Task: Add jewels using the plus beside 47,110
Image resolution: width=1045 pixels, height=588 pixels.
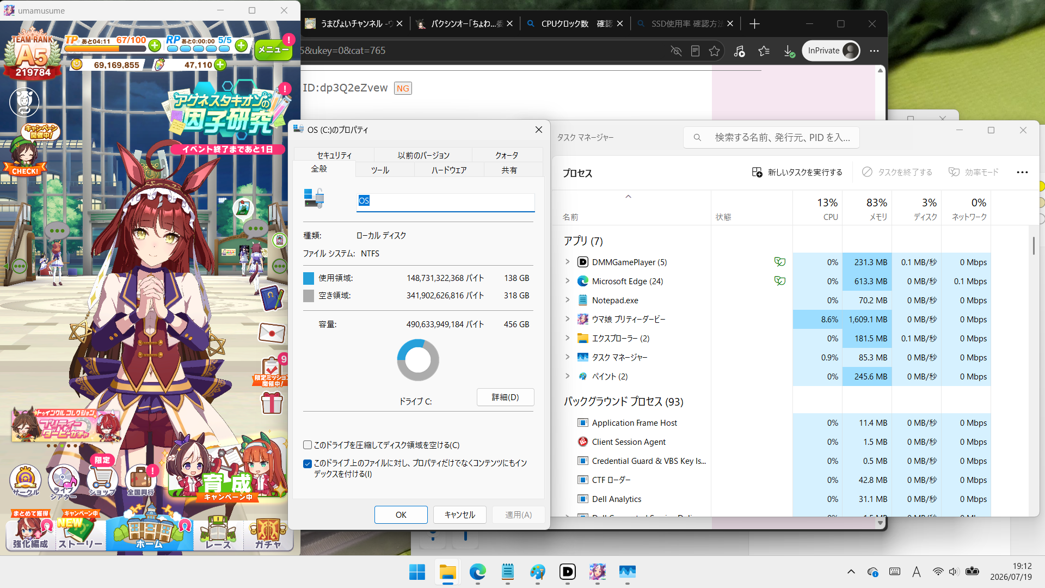Action: [x=220, y=65]
